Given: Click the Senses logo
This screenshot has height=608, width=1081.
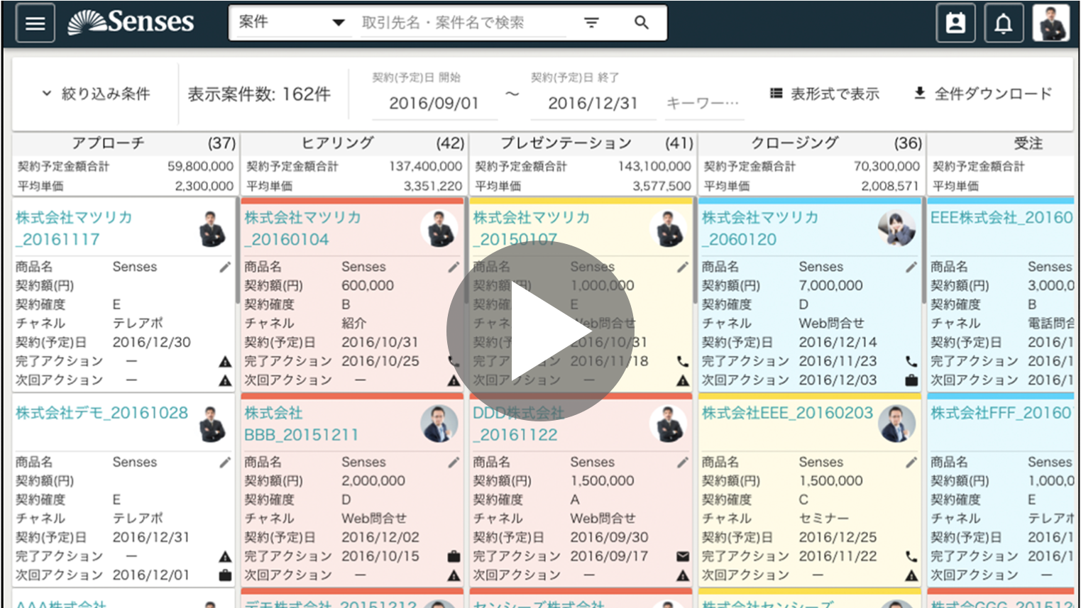Looking at the screenshot, I should [x=131, y=22].
